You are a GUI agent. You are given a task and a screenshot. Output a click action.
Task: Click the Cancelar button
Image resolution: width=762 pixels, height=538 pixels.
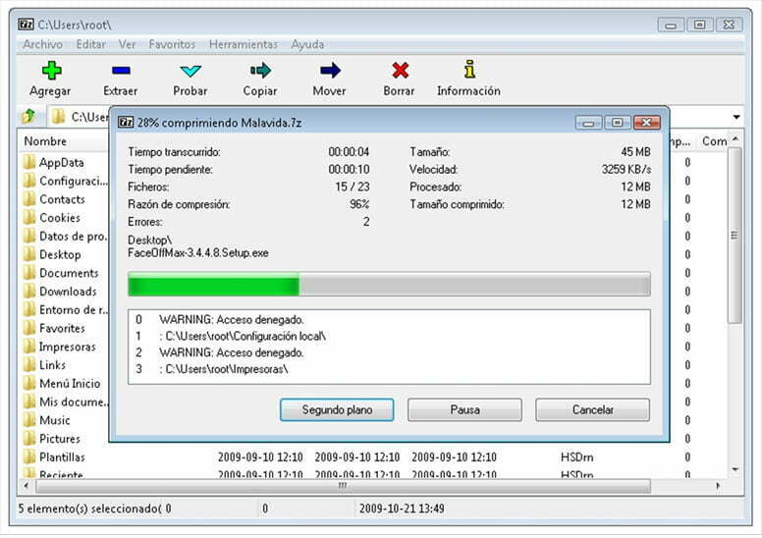click(x=592, y=409)
